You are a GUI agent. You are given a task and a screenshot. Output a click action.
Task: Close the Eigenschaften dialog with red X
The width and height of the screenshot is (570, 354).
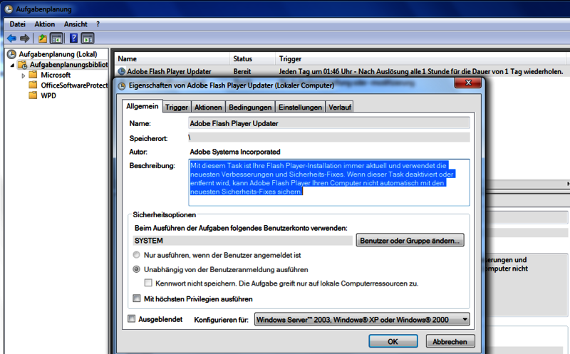tap(468, 83)
